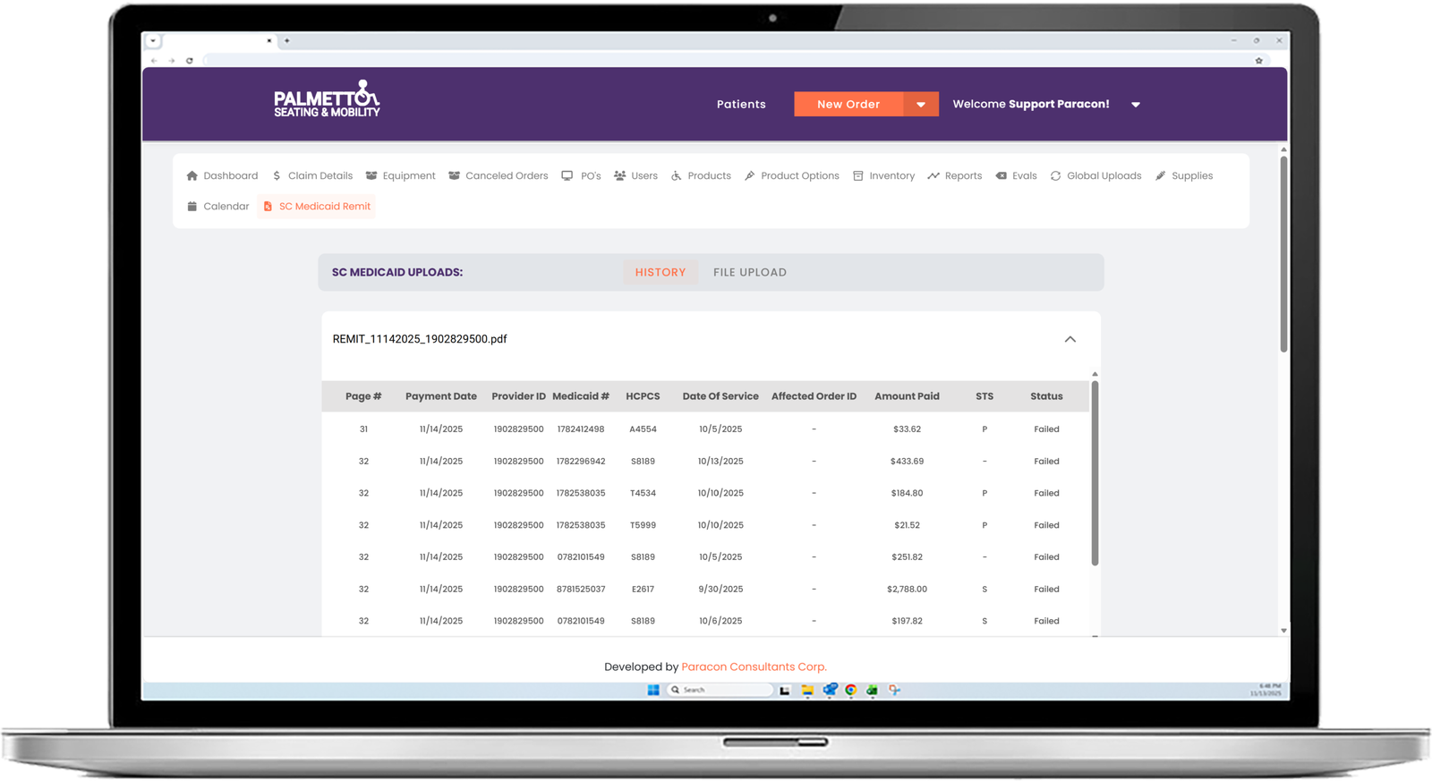Click the Users group icon
The height and width of the screenshot is (781, 1432).
click(619, 176)
